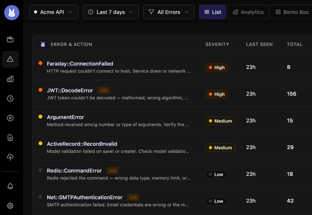
Task: Click total count 42 for Net::SMTPAuthenticationError
Action: [x=290, y=201]
